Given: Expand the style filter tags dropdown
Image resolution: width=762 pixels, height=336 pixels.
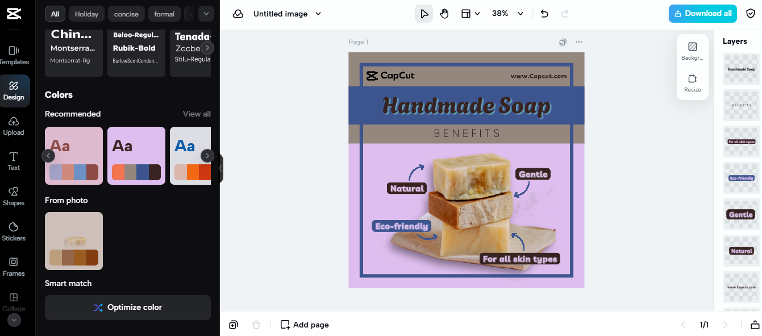Looking at the screenshot, I should coord(206,14).
